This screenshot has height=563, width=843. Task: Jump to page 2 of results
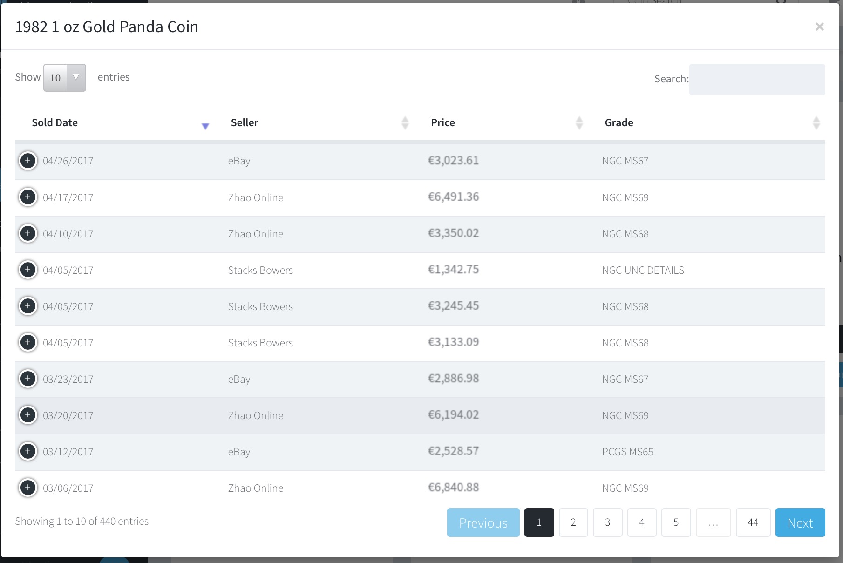573,522
